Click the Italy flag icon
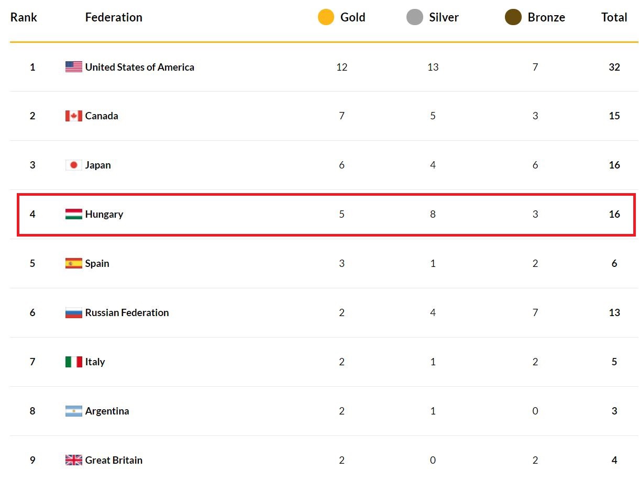This screenshot has height=482, width=639. click(x=73, y=362)
